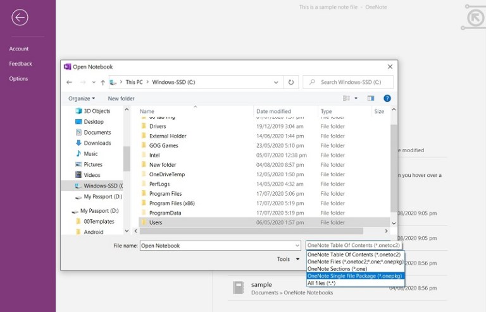The image size is (486, 312).
Task: Sort by the Type column header
Action: click(327, 111)
